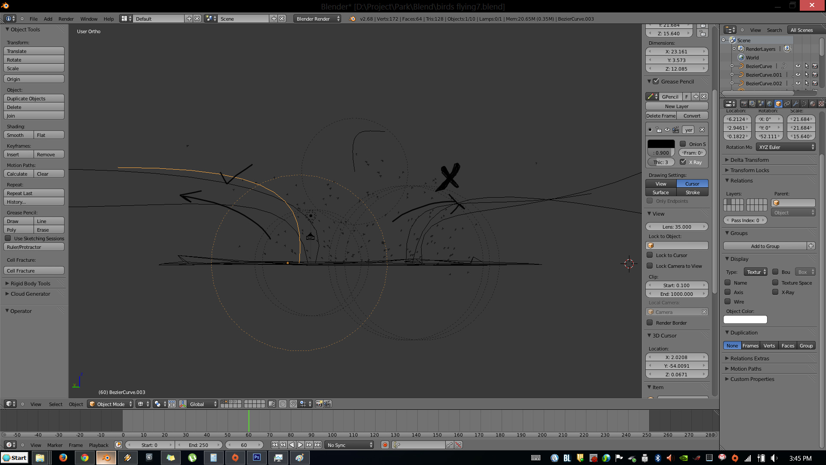Open the Object Mode dropdown
This screenshot has height=465, width=826.
click(110, 404)
